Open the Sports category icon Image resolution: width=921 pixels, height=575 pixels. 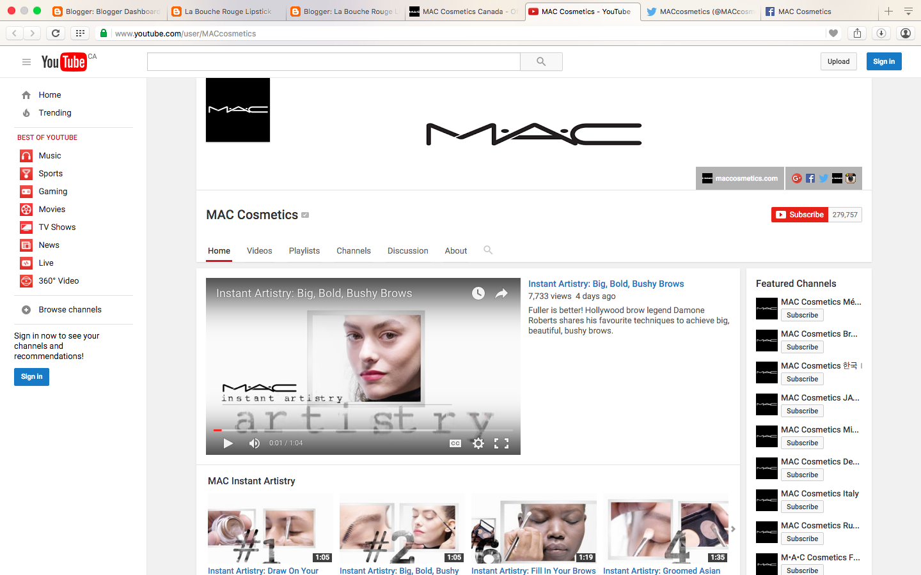click(x=26, y=174)
